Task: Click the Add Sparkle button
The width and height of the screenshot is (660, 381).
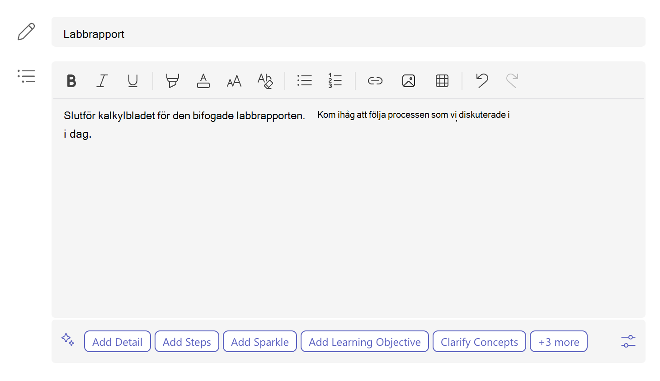Action: pos(260,342)
